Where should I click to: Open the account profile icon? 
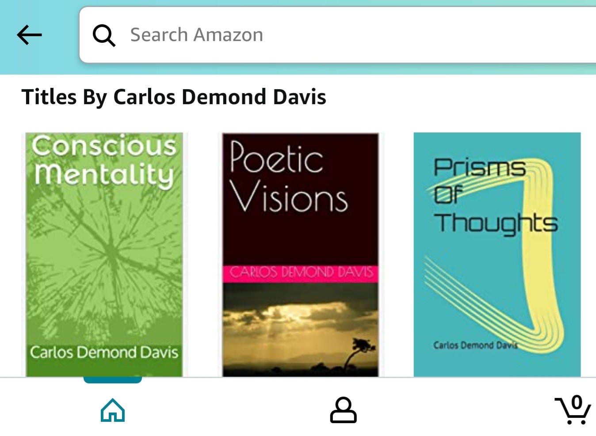[x=343, y=410]
